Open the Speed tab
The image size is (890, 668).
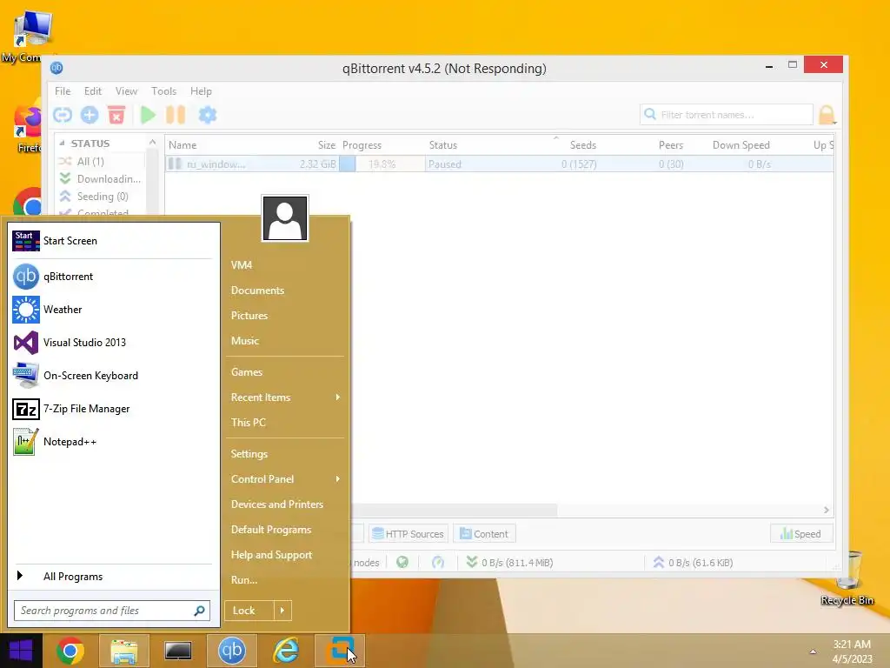(x=800, y=534)
